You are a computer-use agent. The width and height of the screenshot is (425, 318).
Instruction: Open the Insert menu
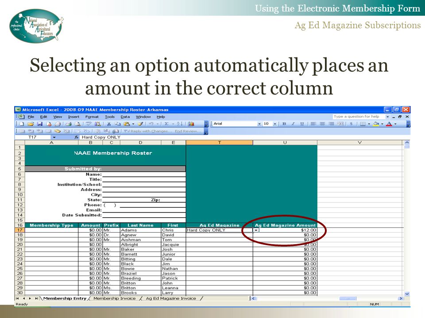pos(74,117)
